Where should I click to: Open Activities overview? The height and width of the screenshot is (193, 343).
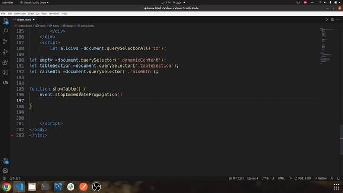(8, 2)
